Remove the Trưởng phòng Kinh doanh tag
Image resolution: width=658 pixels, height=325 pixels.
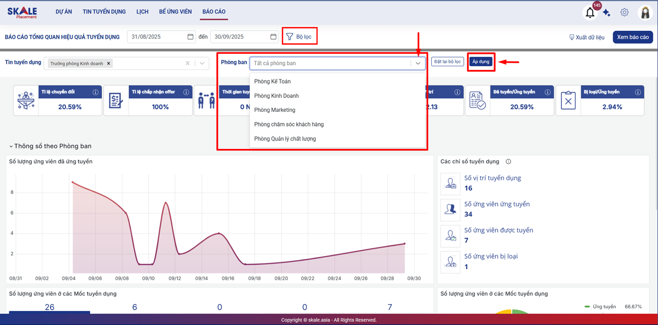pos(109,63)
